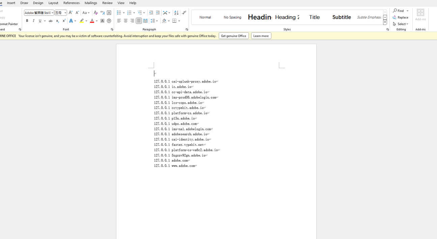Open Add-ins panel icon

point(420,15)
